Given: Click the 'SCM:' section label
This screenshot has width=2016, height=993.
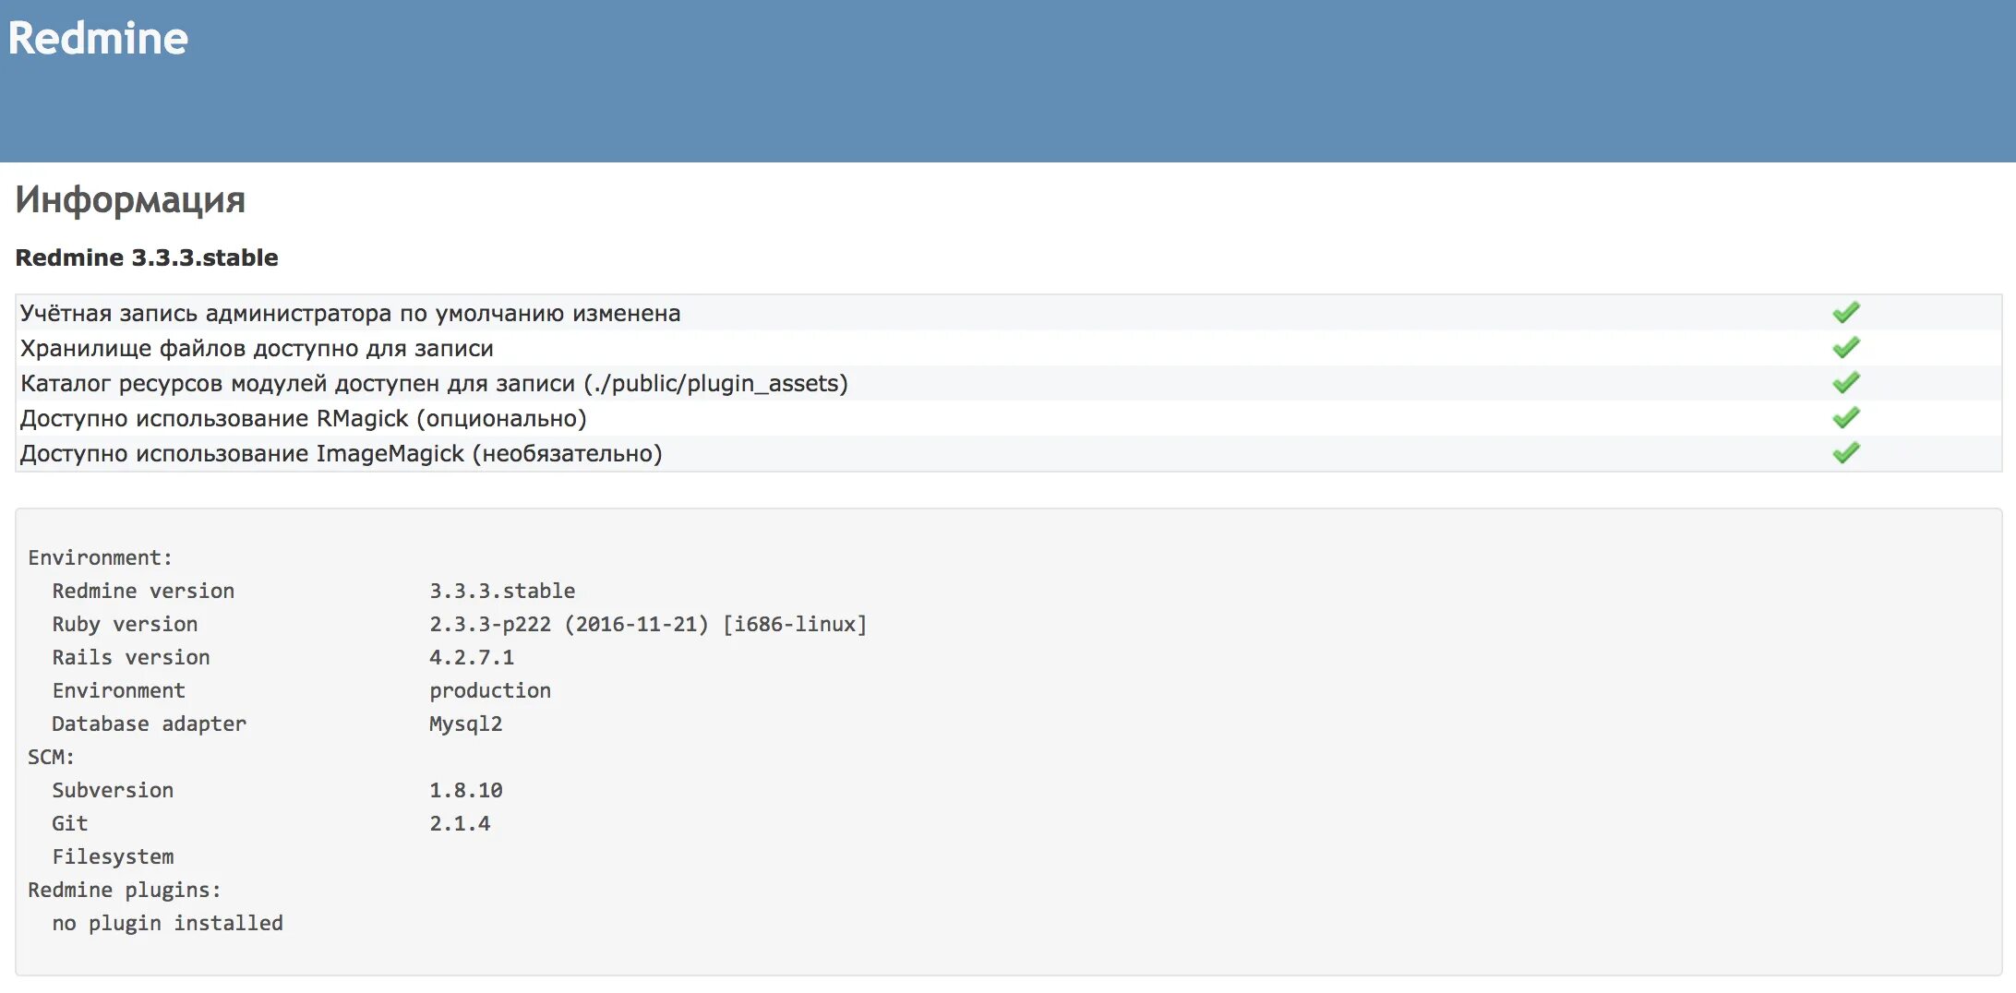Looking at the screenshot, I should 51,757.
